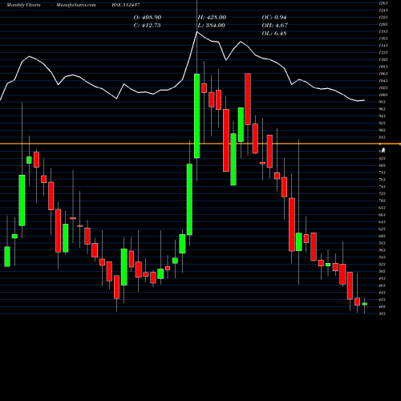Click the close value "C: 412.75"
The image size is (401, 401).
pos(147,26)
